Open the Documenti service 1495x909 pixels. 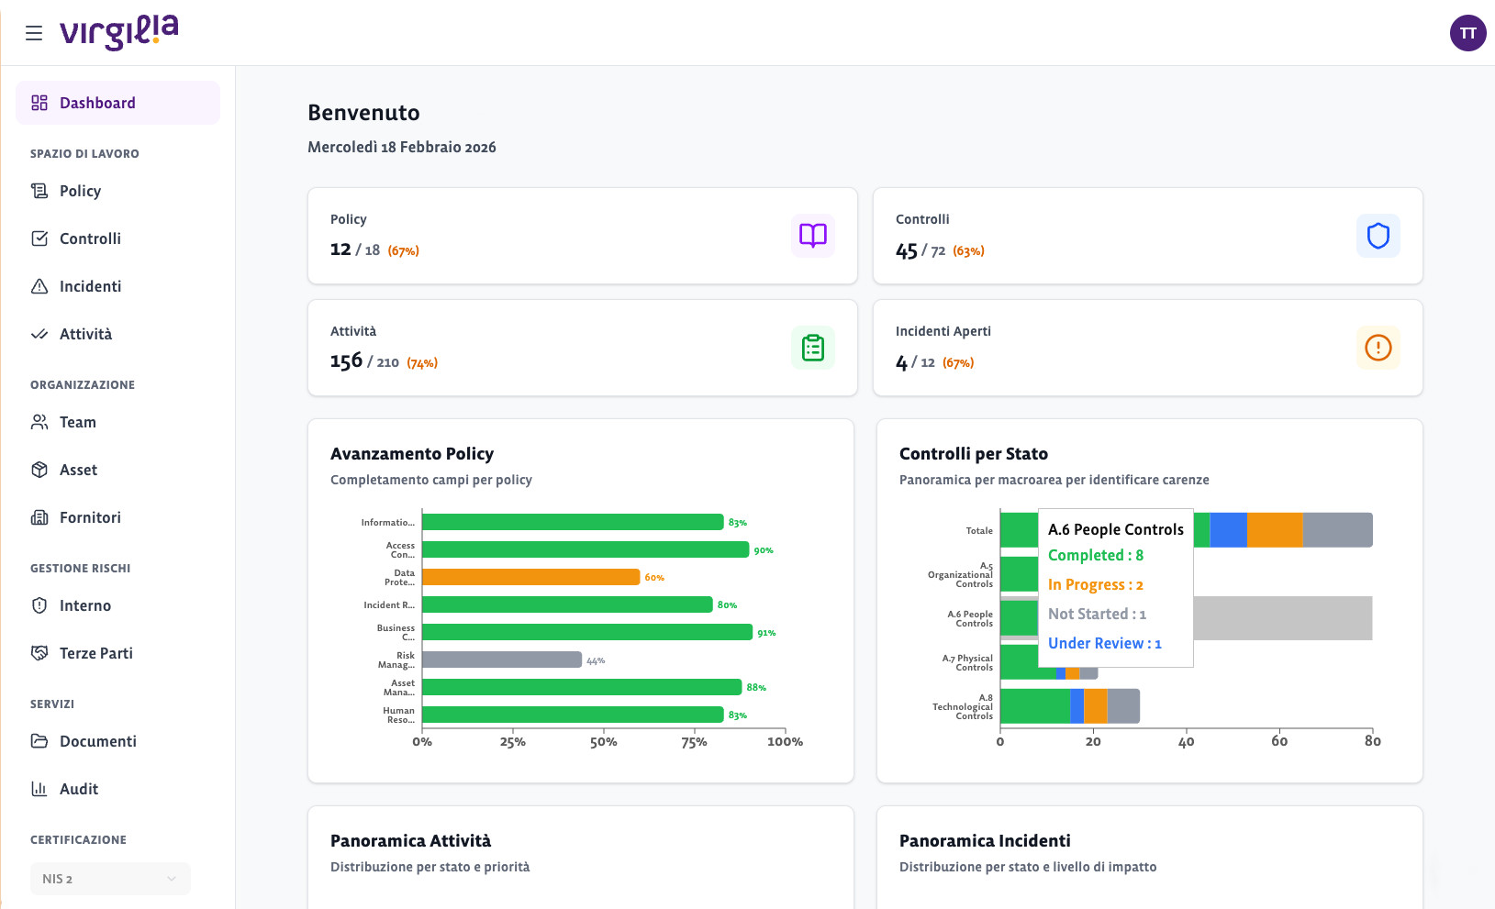tap(97, 741)
